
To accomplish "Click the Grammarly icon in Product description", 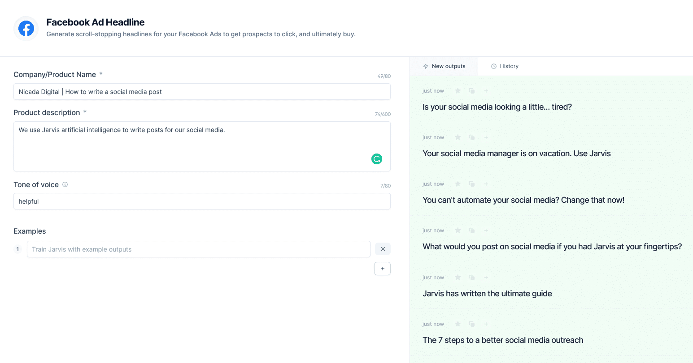I will [377, 159].
